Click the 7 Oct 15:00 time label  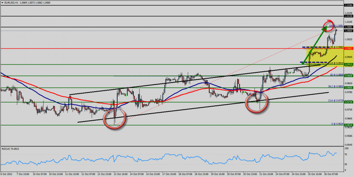(x=22, y=175)
